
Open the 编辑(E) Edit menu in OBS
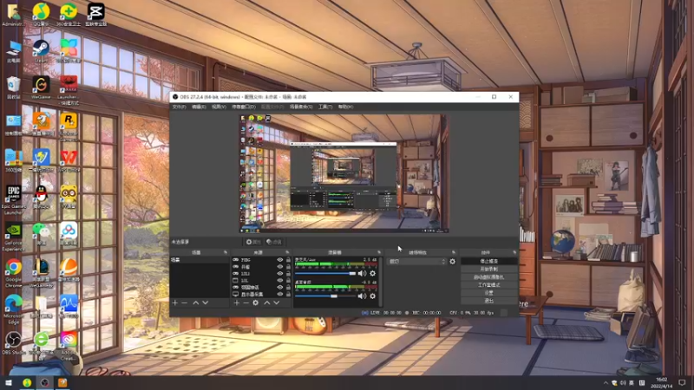point(199,107)
